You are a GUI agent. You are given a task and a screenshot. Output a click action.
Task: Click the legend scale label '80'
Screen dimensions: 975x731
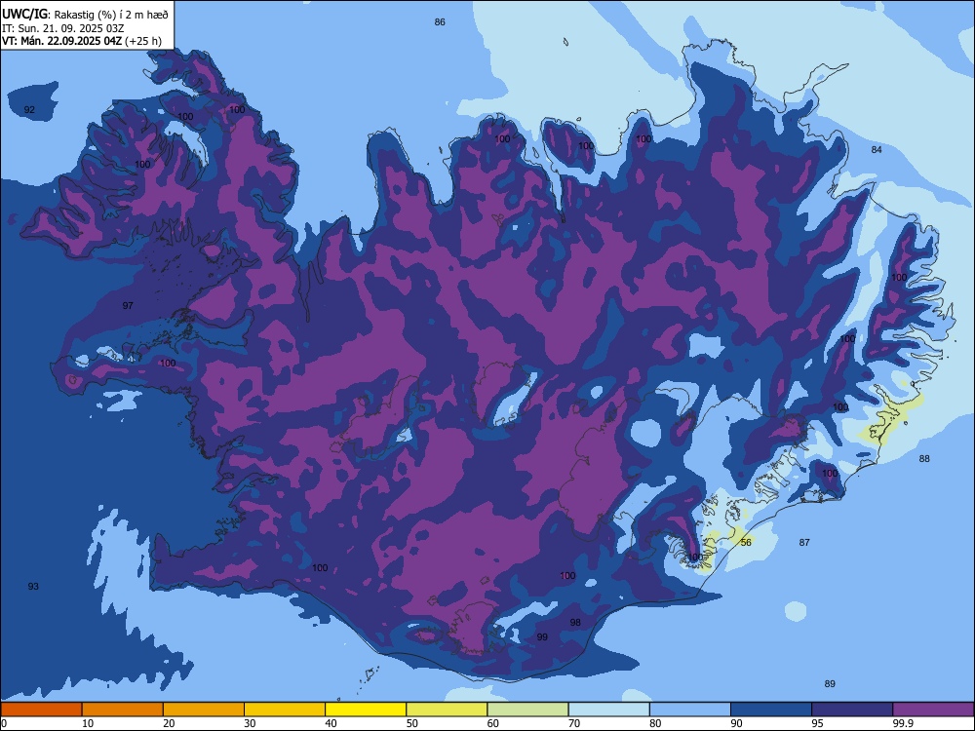click(655, 723)
